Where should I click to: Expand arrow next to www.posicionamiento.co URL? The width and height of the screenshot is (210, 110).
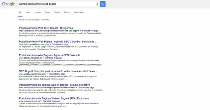click(x=44, y=58)
